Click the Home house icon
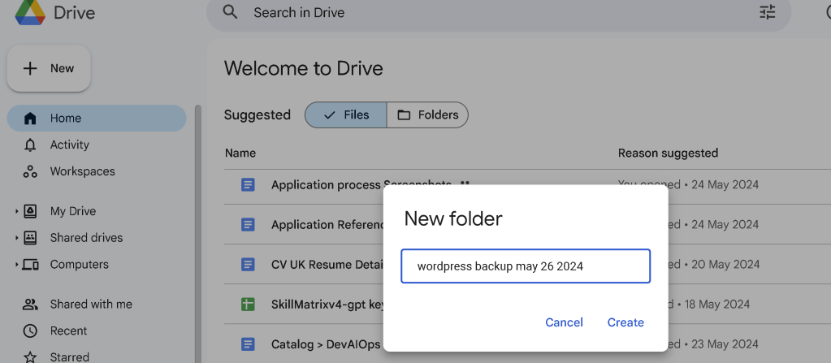 (30, 119)
